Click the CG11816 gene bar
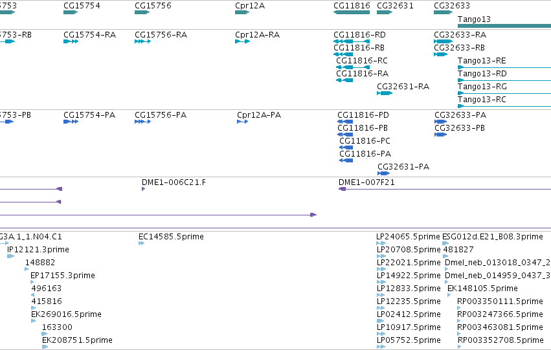 click(x=352, y=12)
